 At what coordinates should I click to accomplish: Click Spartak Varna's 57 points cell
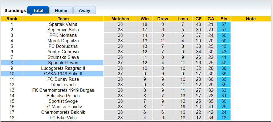[x=224, y=24]
